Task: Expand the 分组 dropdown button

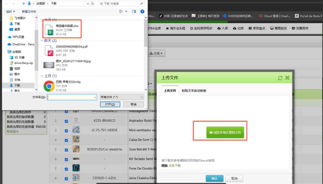Action: 157,54
